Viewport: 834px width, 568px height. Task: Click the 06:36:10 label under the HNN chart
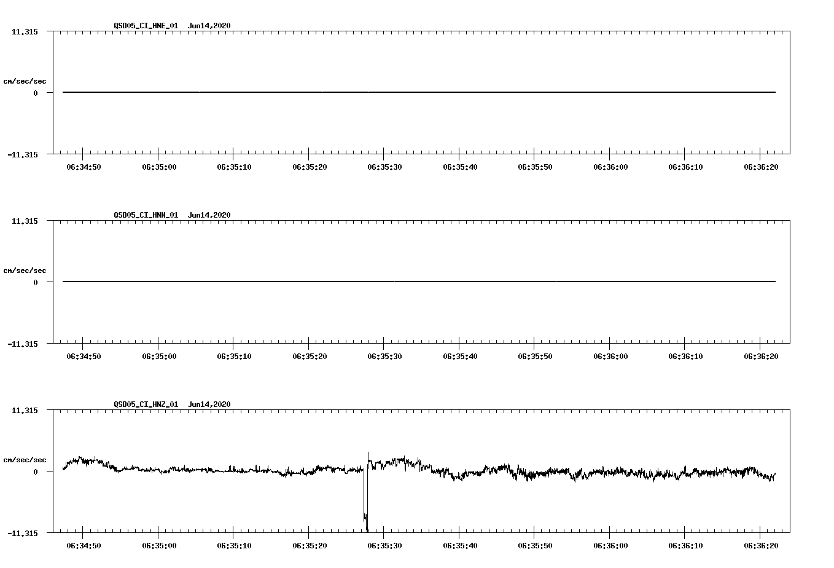coord(685,357)
